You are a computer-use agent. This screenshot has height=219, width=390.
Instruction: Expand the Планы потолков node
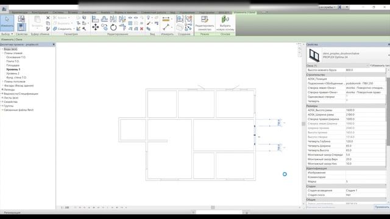(2, 82)
